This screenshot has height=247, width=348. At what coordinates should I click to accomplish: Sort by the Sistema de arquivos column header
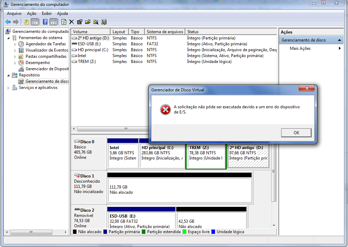click(x=164, y=32)
